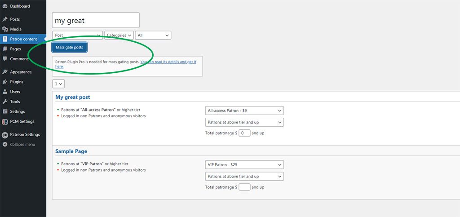Click the Plugins plug icon
Screen dimensions: 460x217
4,82
